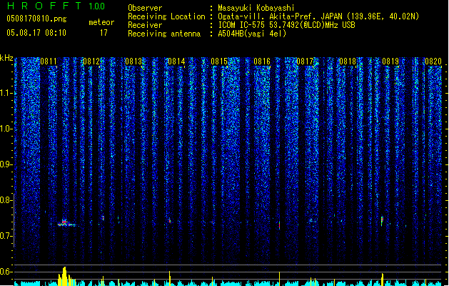The image size is (449, 286).
Task: Click the red meteor echo just after 0812
Action: pos(103,218)
